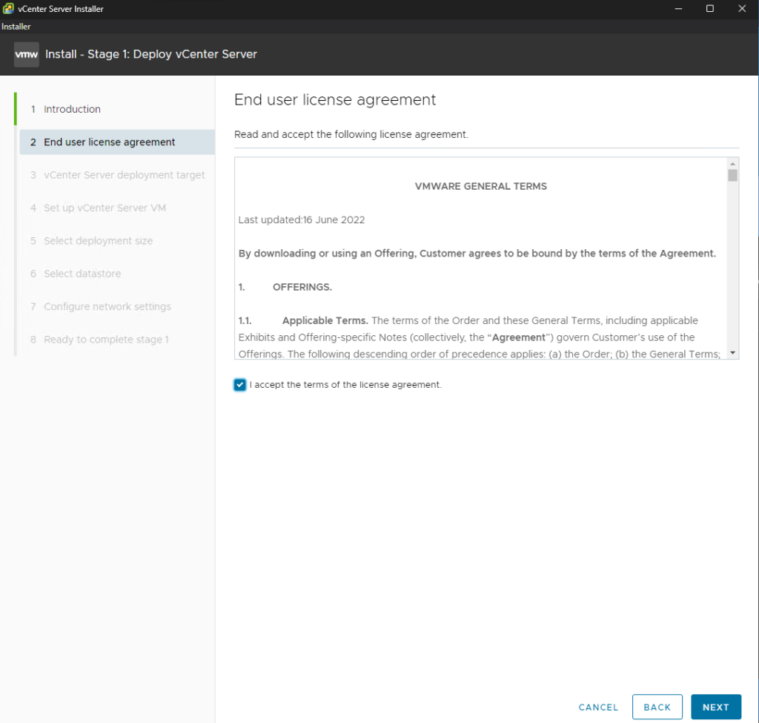Click CANCEL to abort the installation
Viewport: 759px width, 723px height.
click(598, 707)
